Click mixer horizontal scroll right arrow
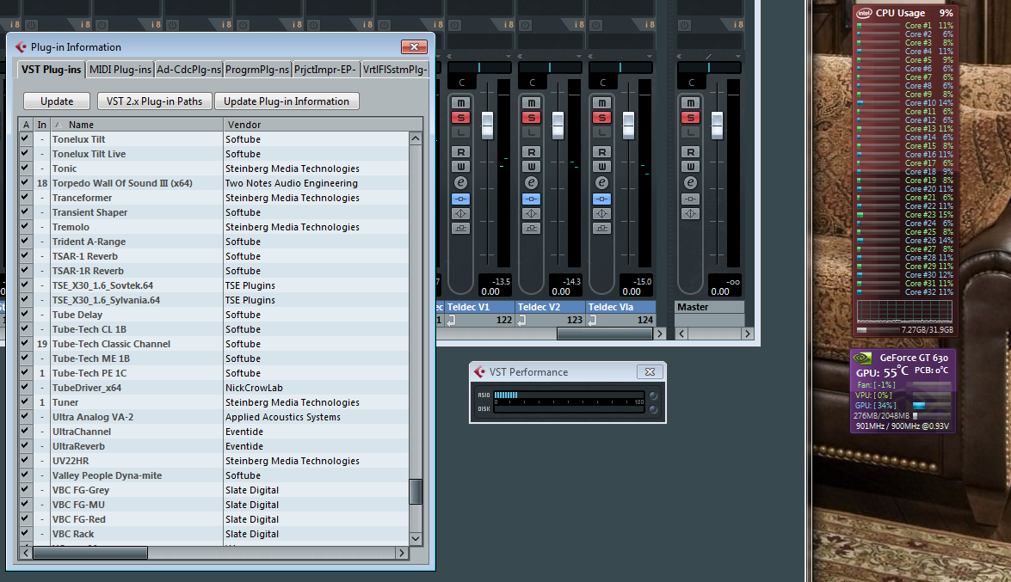The image size is (1011, 582). (660, 334)
